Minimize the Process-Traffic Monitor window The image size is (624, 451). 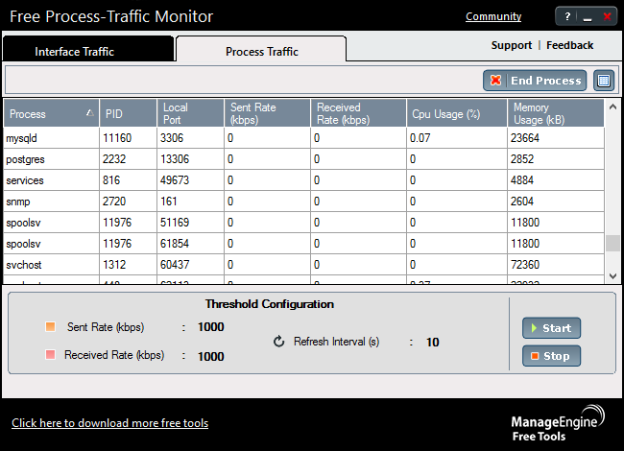click(588, 17)
